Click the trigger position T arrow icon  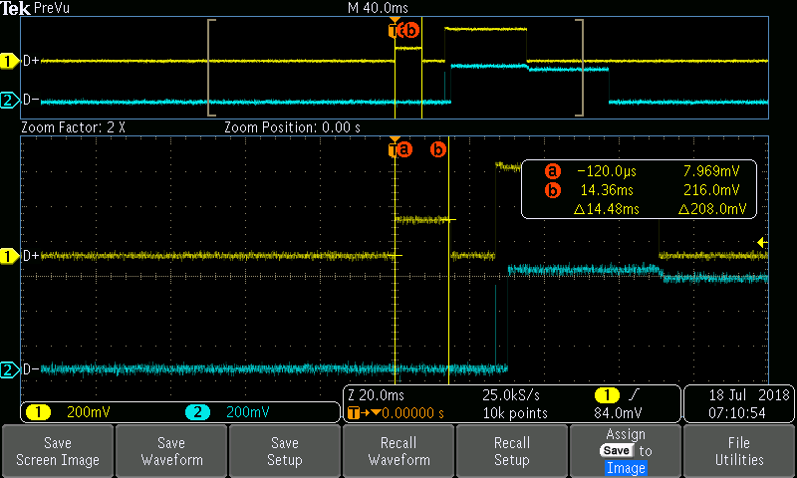[364, 413]
